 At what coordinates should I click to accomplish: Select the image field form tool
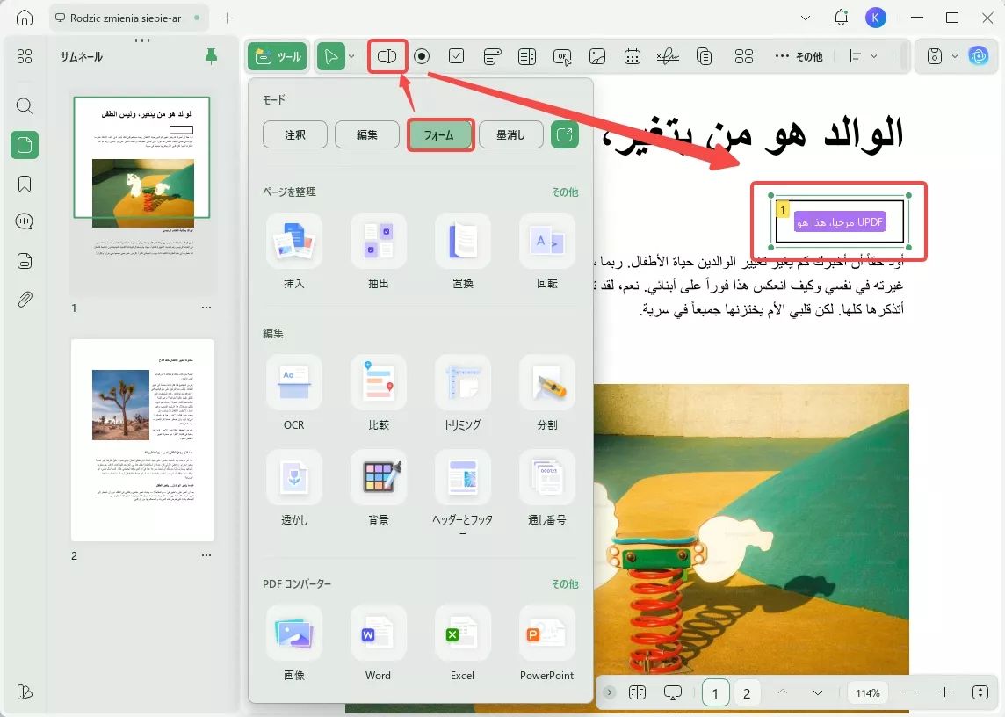tap(597, 55)
